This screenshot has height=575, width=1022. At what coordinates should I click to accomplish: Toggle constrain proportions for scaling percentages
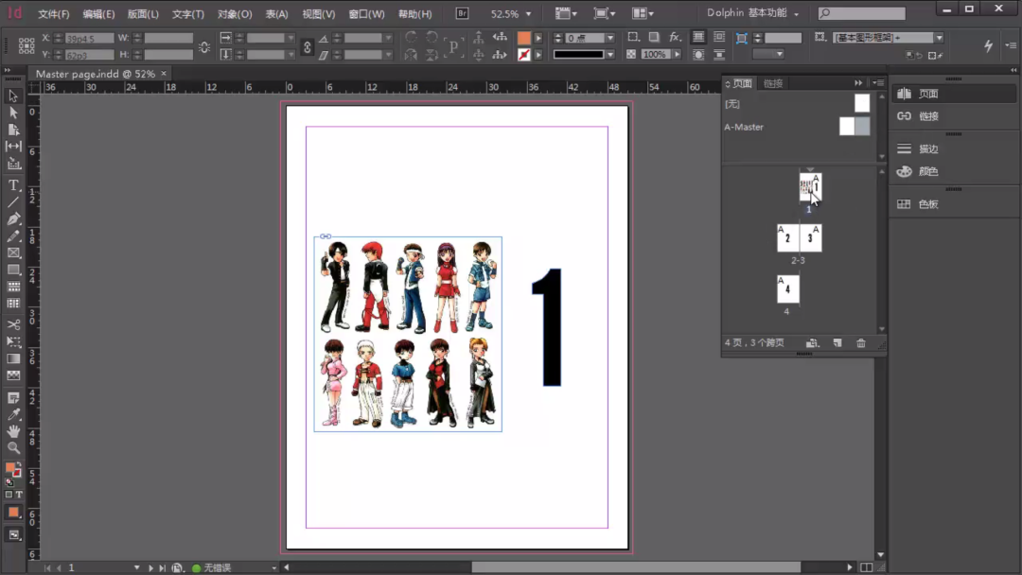[307, 46]
